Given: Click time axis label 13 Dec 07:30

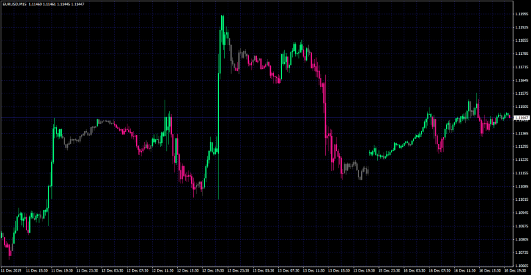Looking at the screenshot, I should [289, 270].
